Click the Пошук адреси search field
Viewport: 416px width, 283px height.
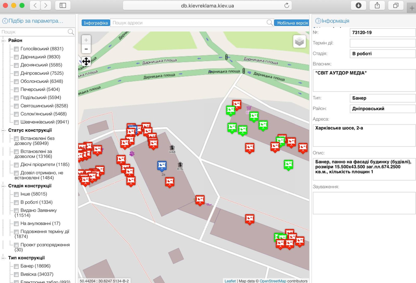point(188,23)
